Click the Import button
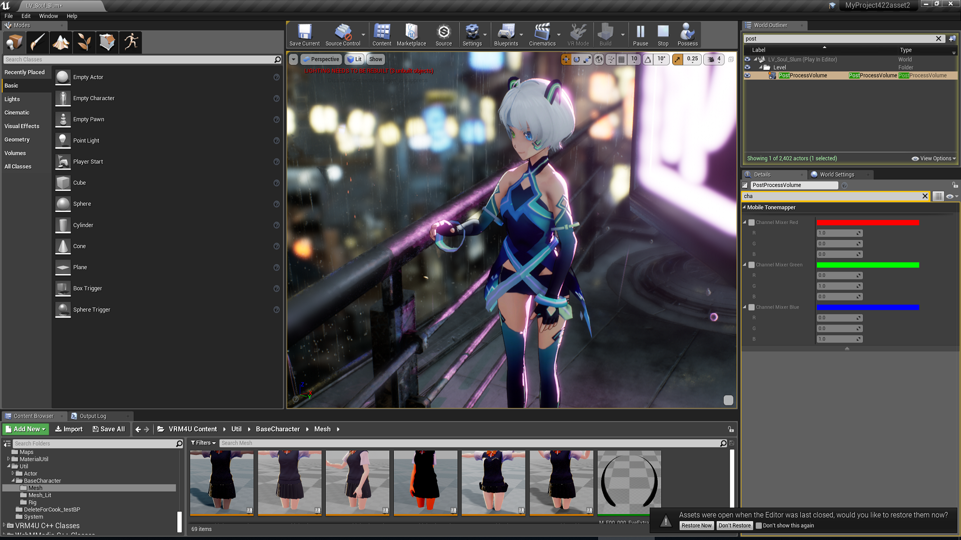 tap(69, 429)
